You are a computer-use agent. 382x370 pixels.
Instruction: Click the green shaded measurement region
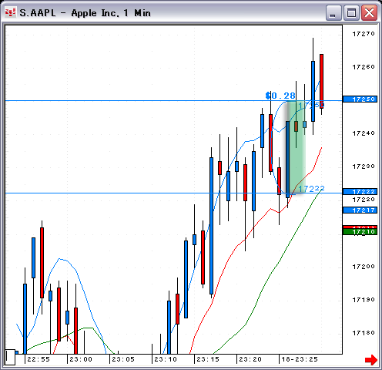click(x=296, y=147)
